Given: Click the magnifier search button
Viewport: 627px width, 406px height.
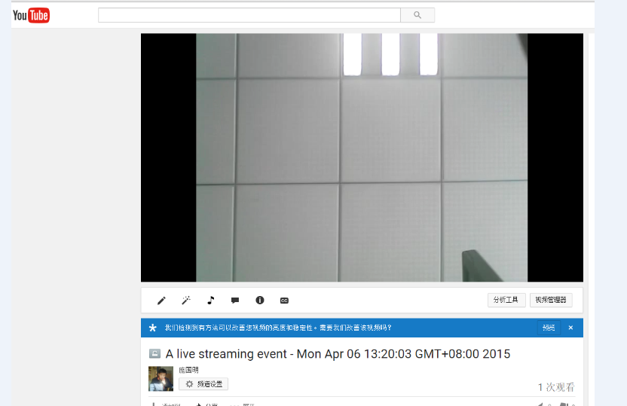Looking at the screenshot, I should click(417, 15).
